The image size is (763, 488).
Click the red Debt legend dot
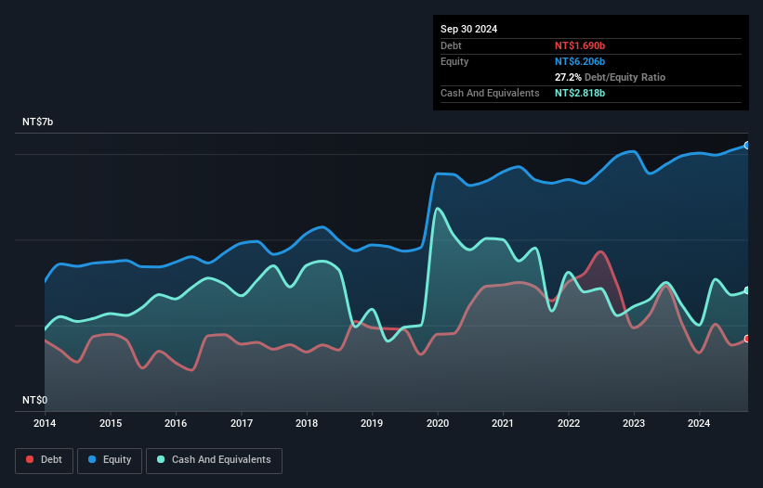point(30,459)
